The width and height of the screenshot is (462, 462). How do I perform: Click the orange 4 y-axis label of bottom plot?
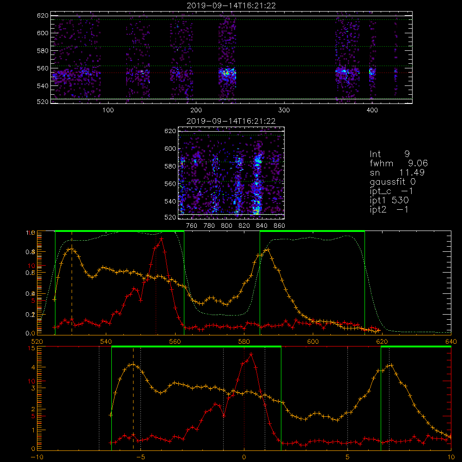33,367
